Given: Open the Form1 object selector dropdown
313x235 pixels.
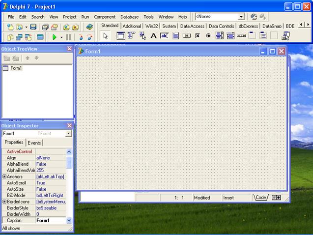Looking at the screenshot, I should coord(69,133).
